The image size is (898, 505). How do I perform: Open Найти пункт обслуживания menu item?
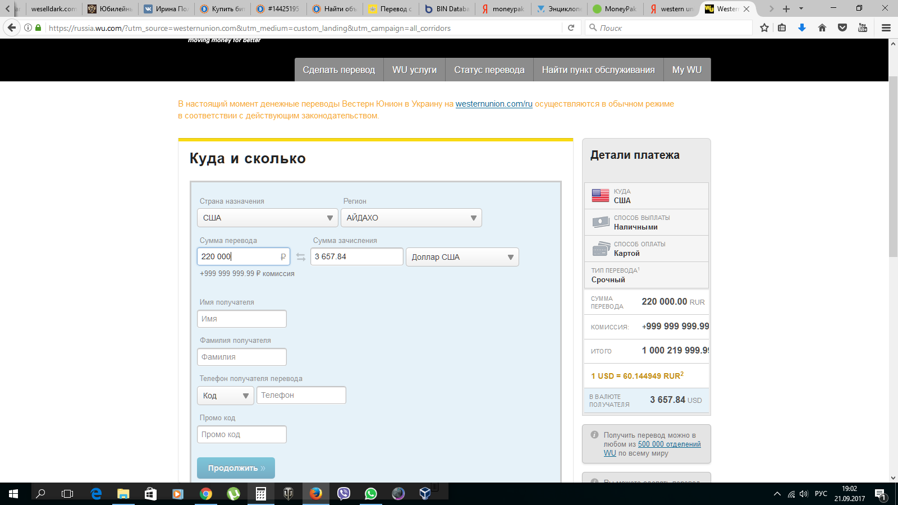(x=598, y=70)
